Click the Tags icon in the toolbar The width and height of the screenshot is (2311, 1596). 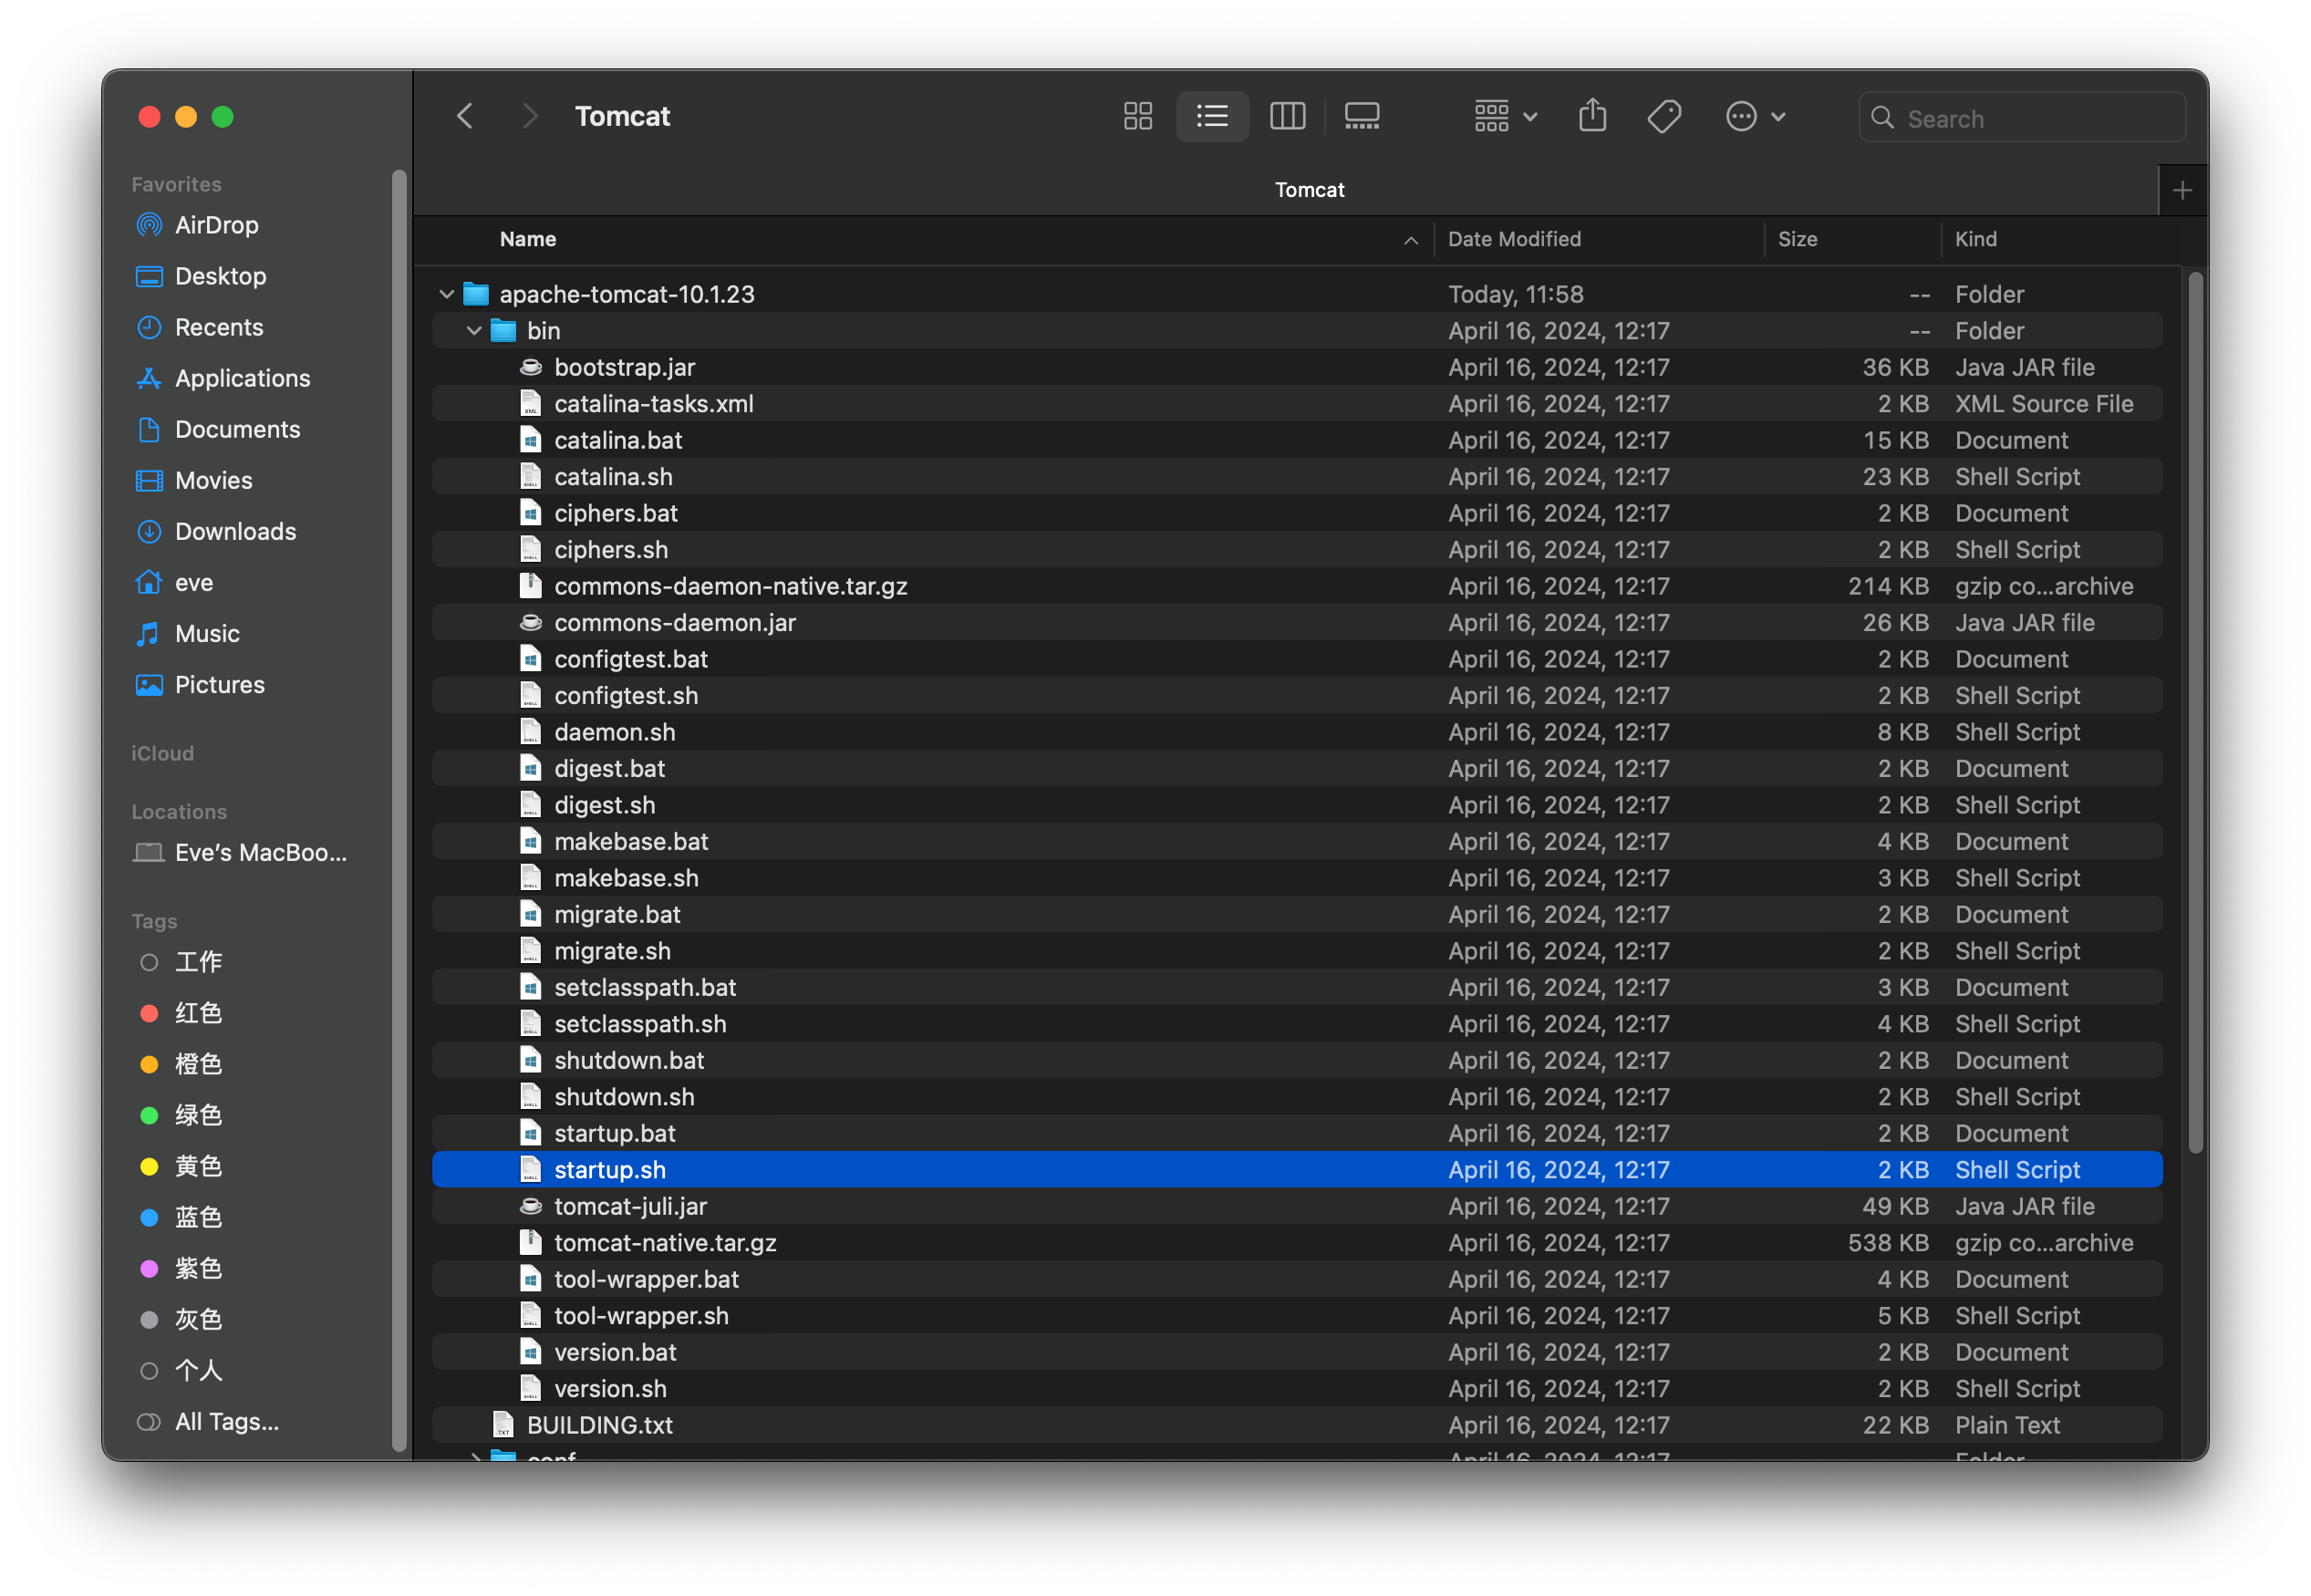point(1664,116)
